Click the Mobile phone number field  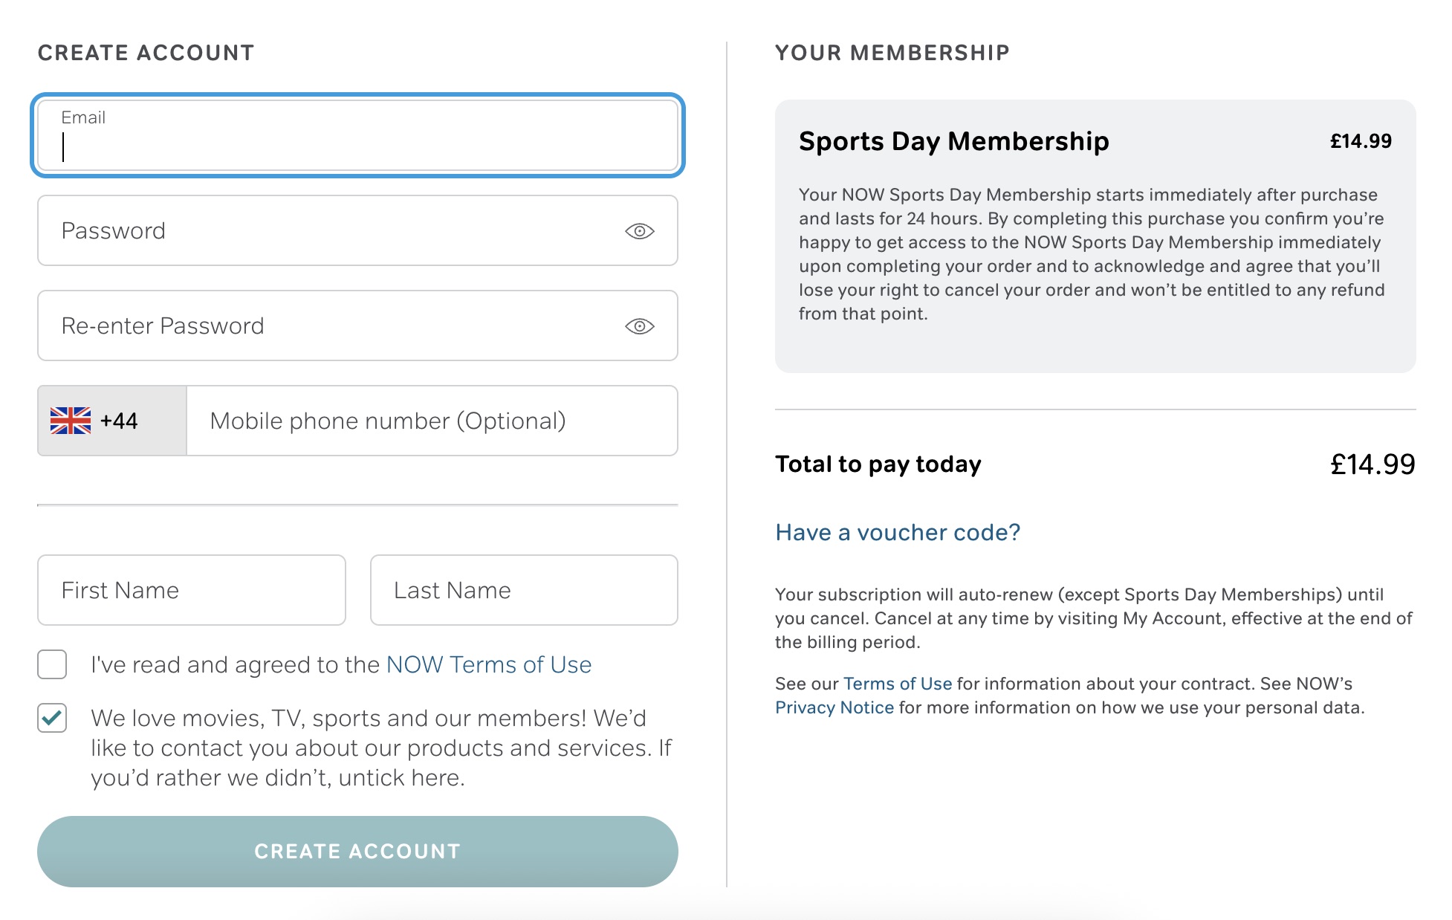[431, 420]
